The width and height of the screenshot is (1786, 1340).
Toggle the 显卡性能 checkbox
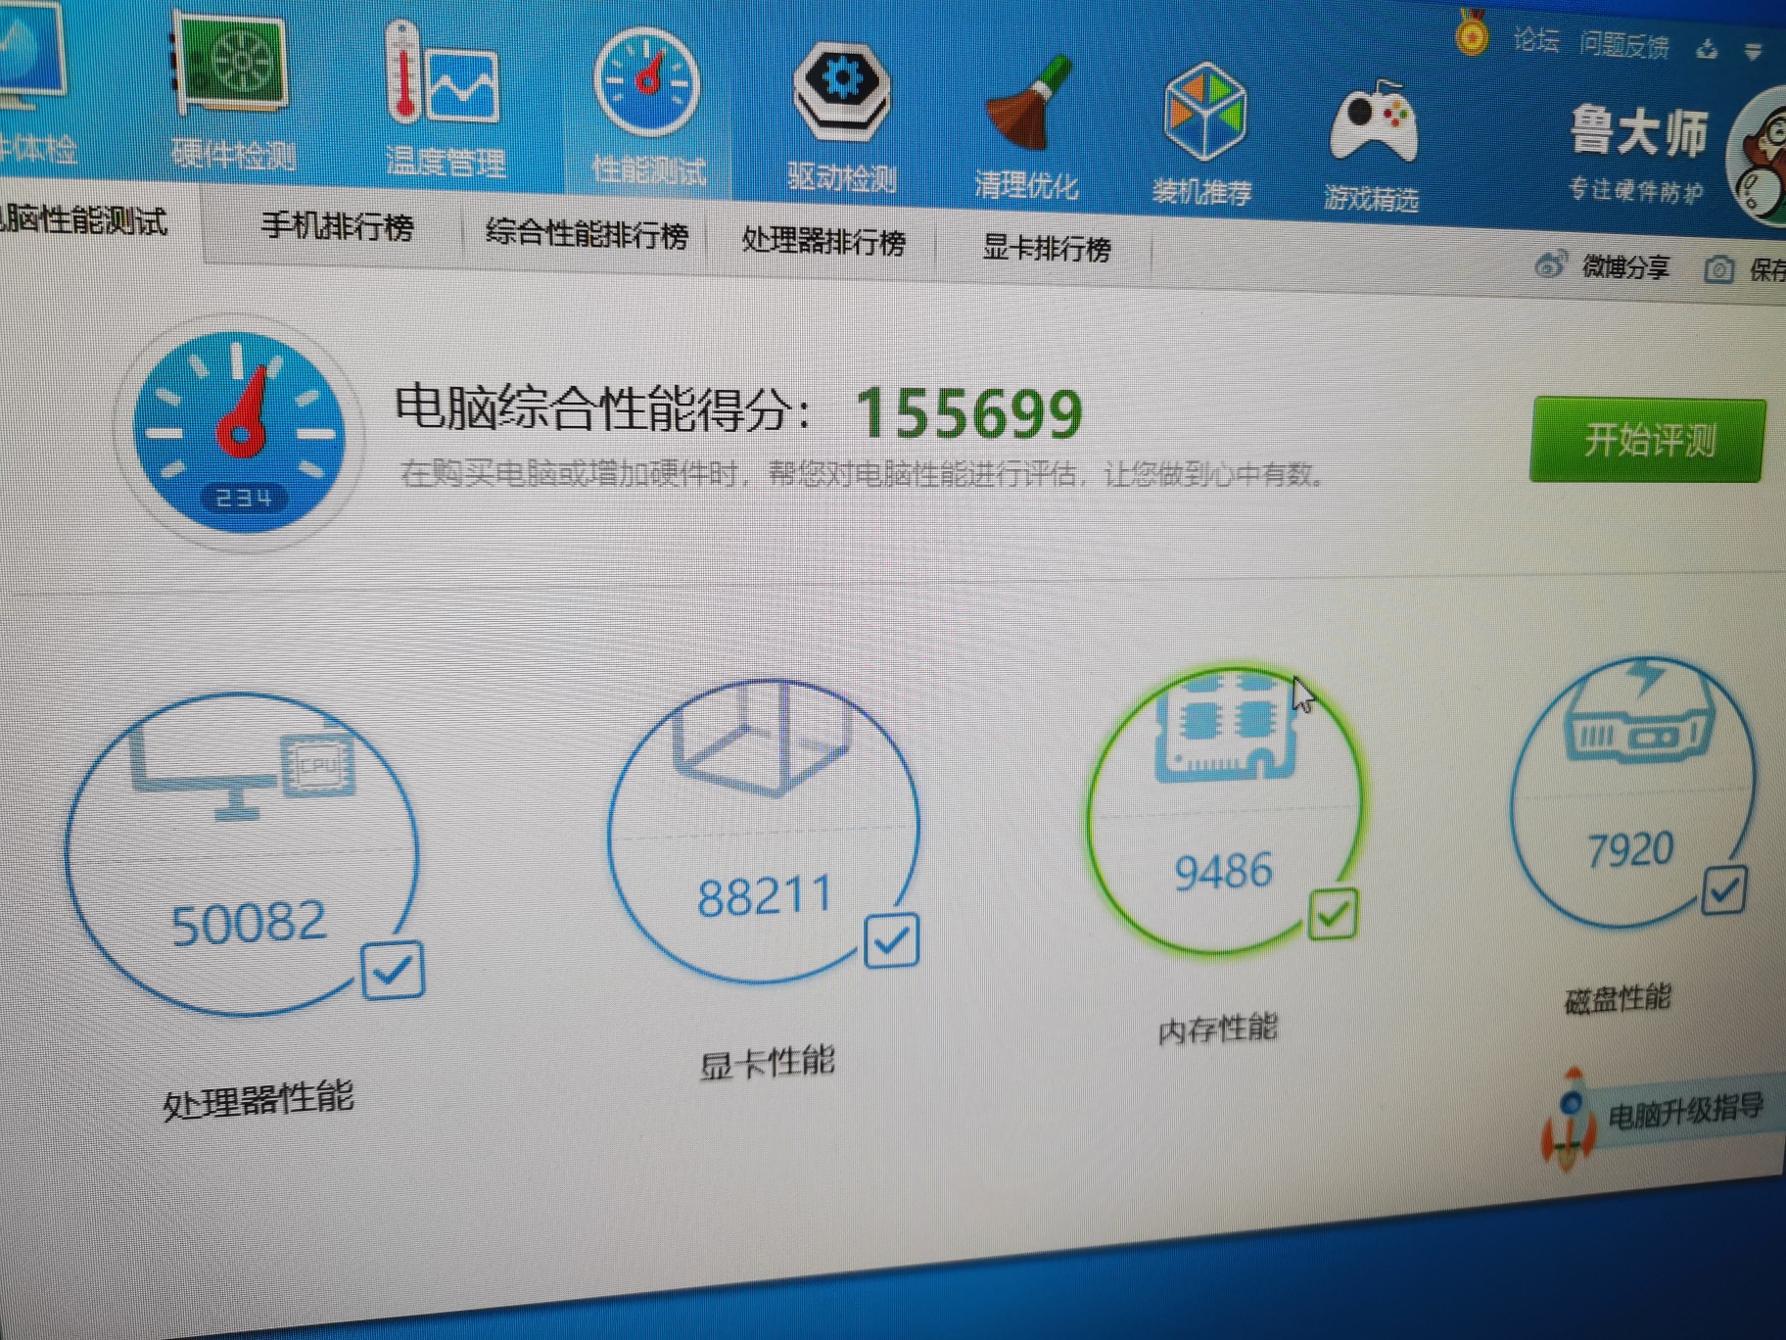pos(891,940)
